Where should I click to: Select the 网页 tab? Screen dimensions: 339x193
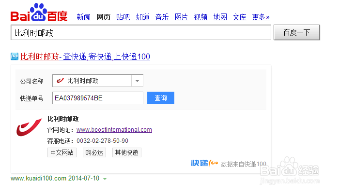[x=103, y=17]
